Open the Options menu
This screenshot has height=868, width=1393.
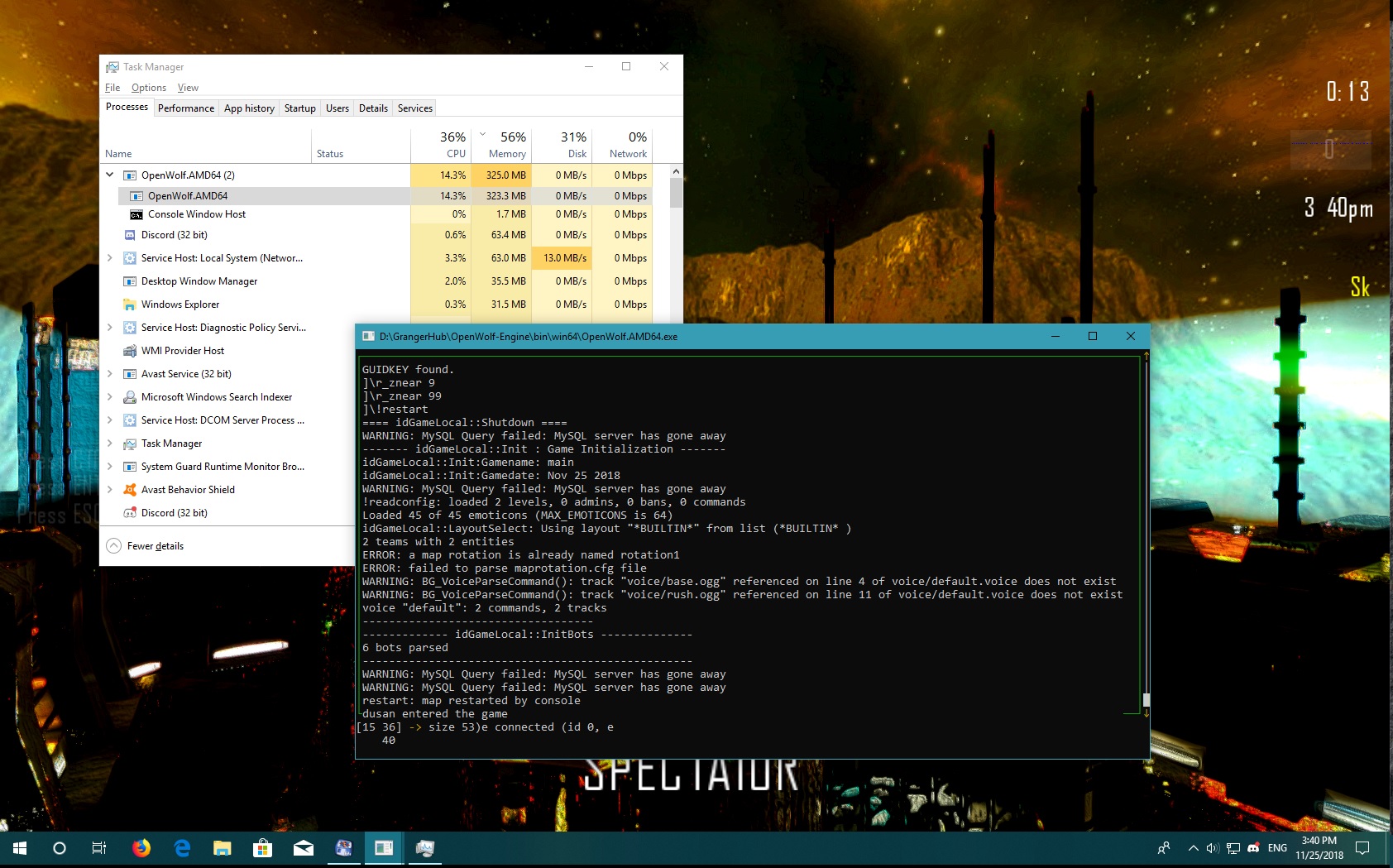[148, 88]
